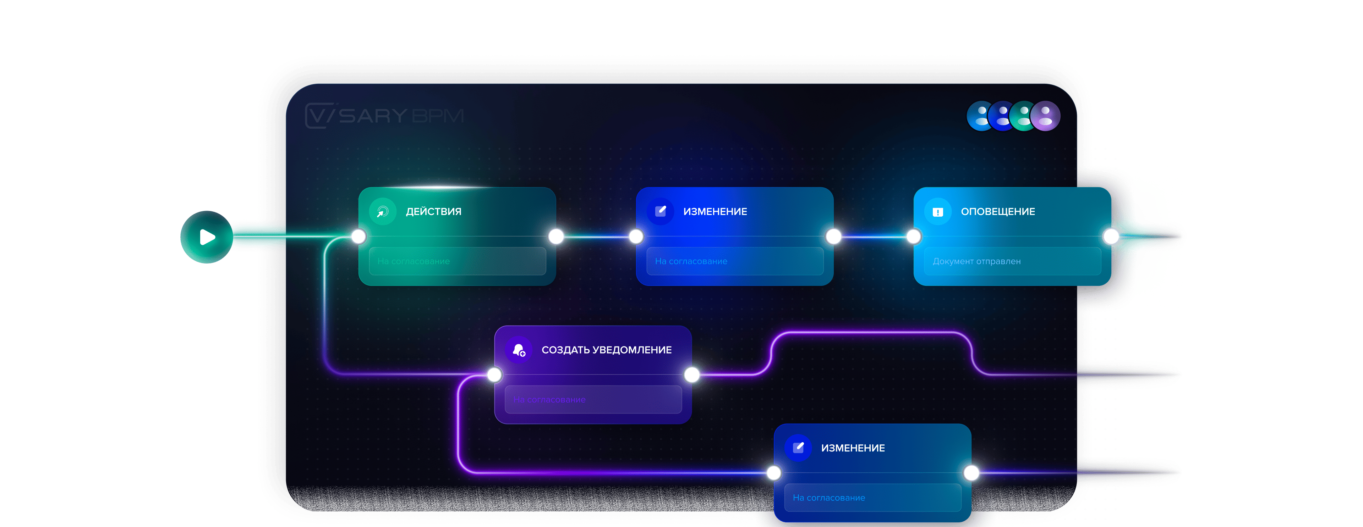Click the На согласование field in Действия node
Image resolution: width=1363 pixels, height=527 pixels.
coord(457,261)
